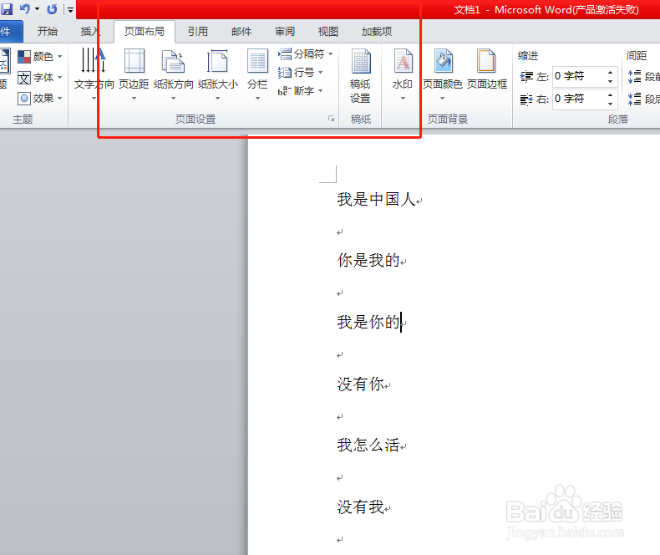Switch to the 审阅 tab
Screen dimensions: 660x555
click(x=285, y=32)
